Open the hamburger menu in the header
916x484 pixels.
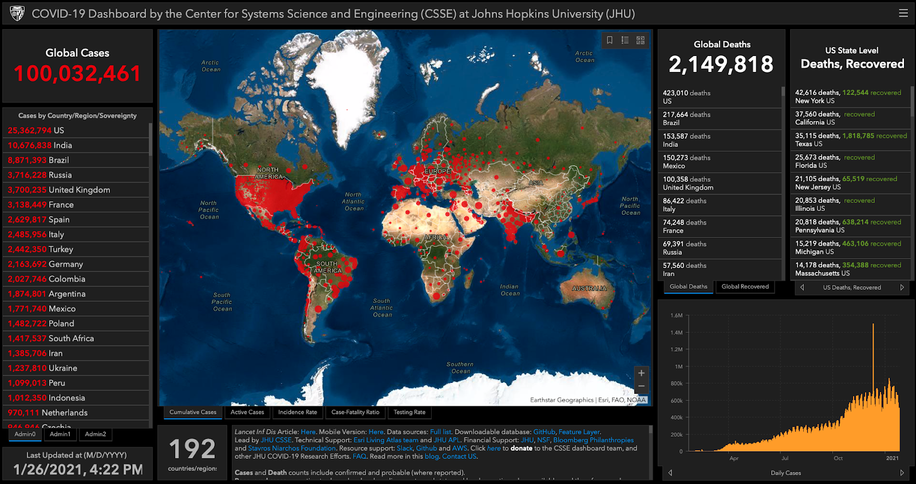[903, 13]
